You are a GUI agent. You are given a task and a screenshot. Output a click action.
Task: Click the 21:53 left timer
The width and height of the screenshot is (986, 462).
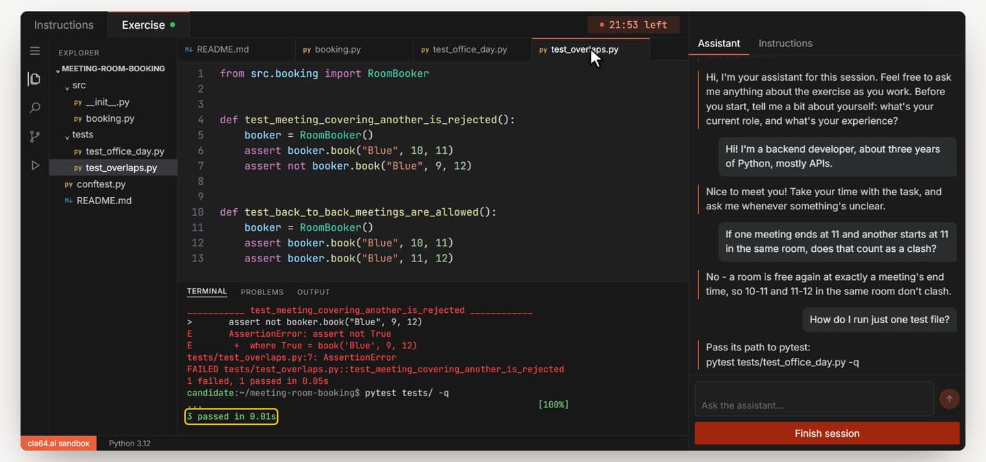point(633,25)
